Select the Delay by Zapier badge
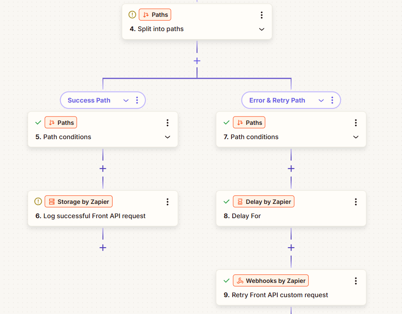 [x=263, y=201]
